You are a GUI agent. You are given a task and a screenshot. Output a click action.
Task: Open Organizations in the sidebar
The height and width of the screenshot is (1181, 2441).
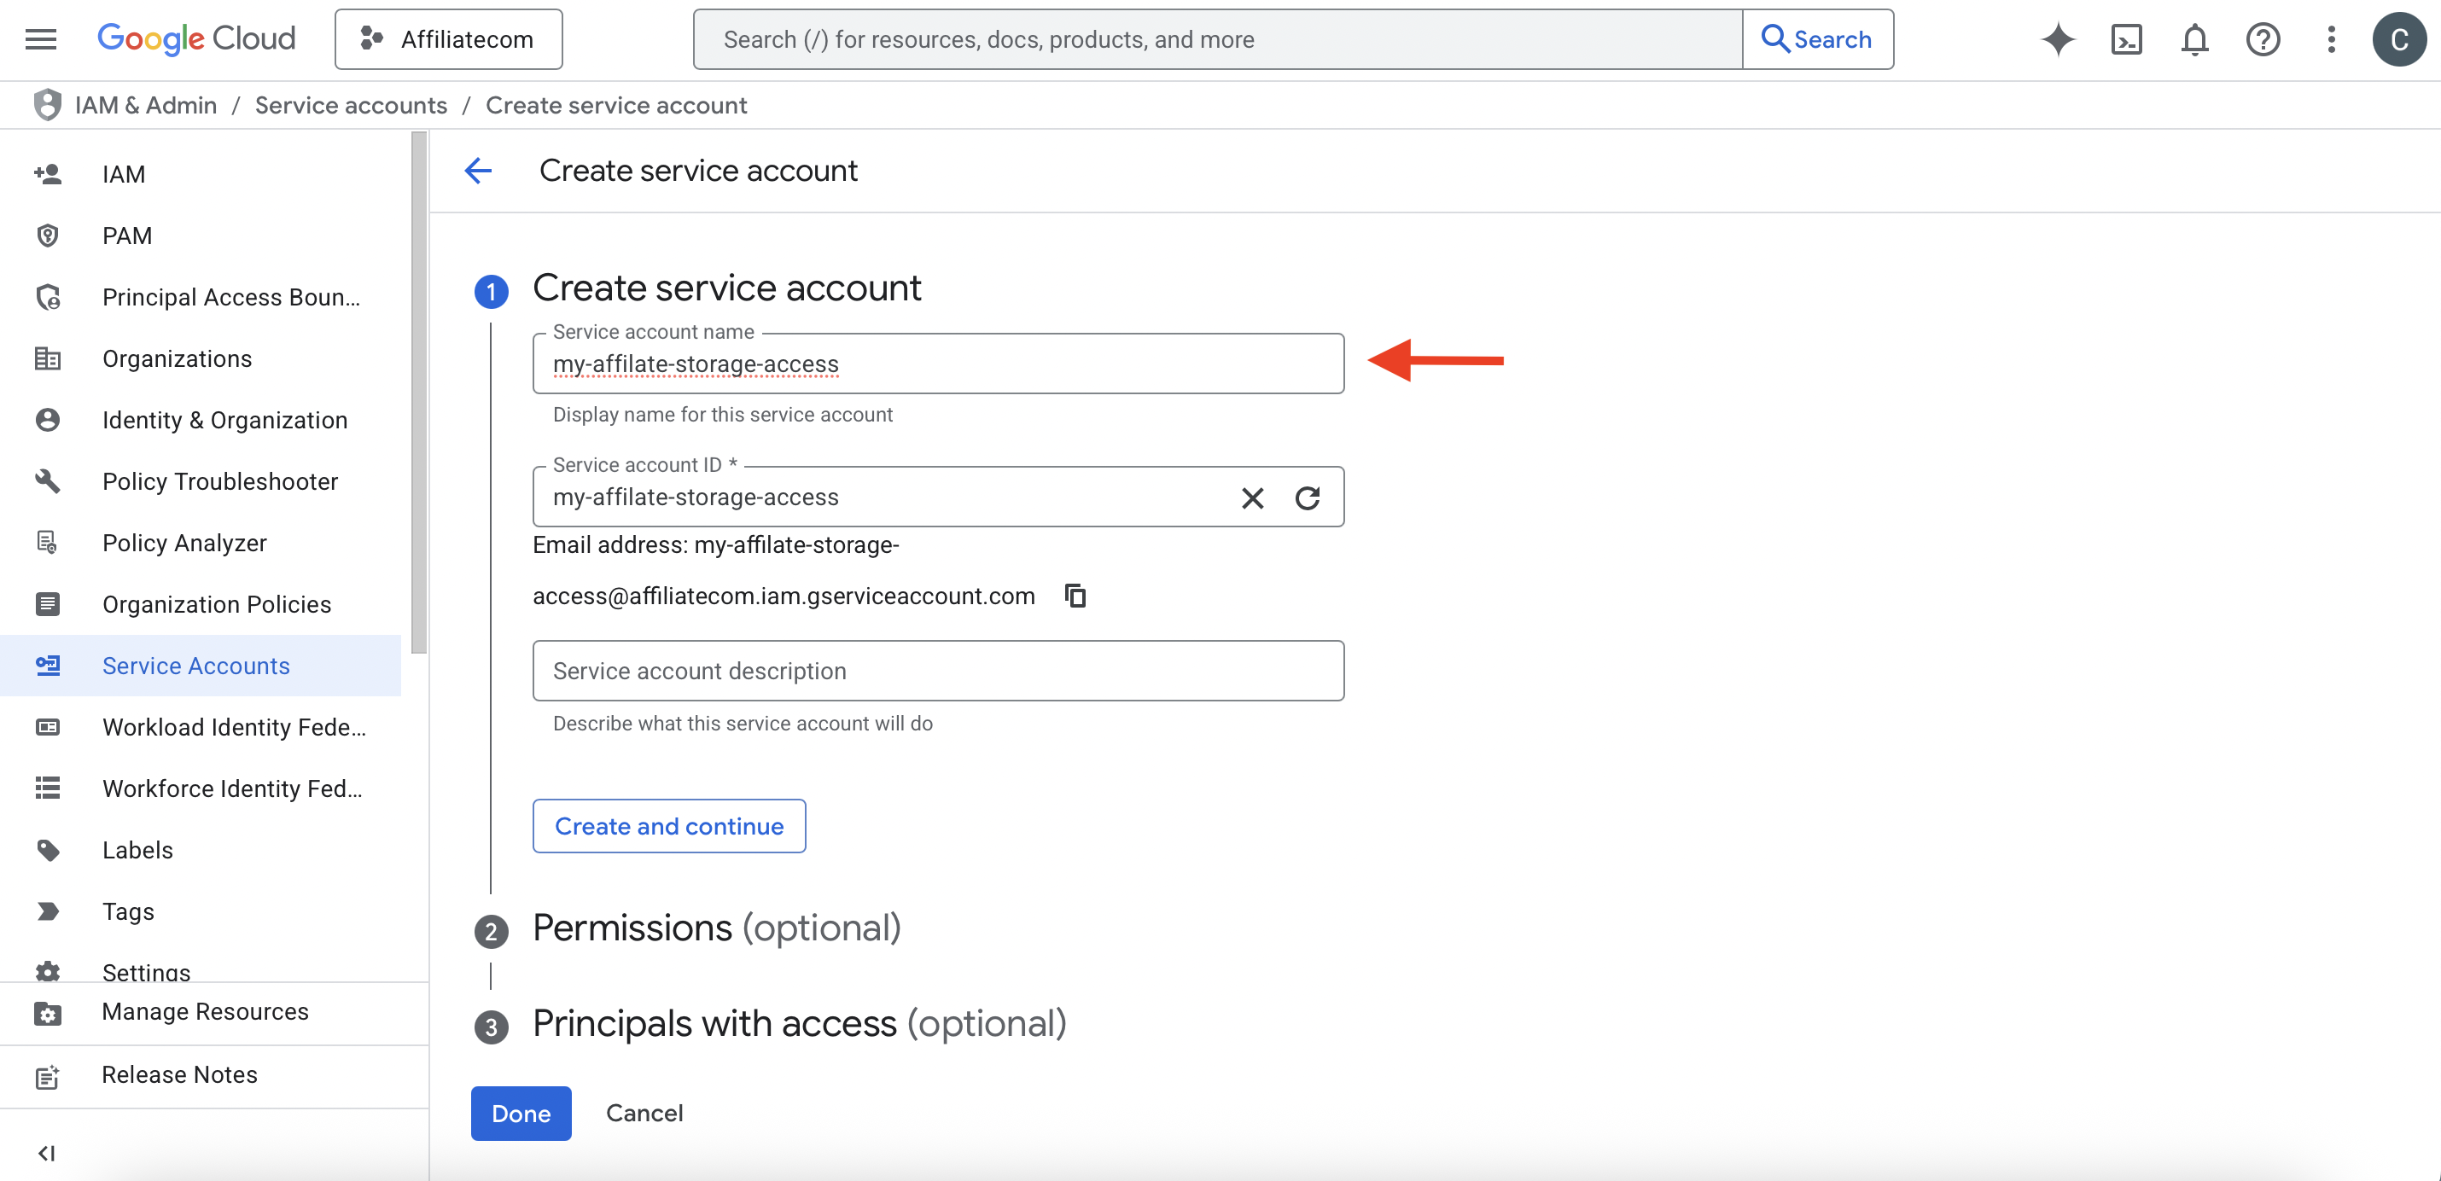201,359
